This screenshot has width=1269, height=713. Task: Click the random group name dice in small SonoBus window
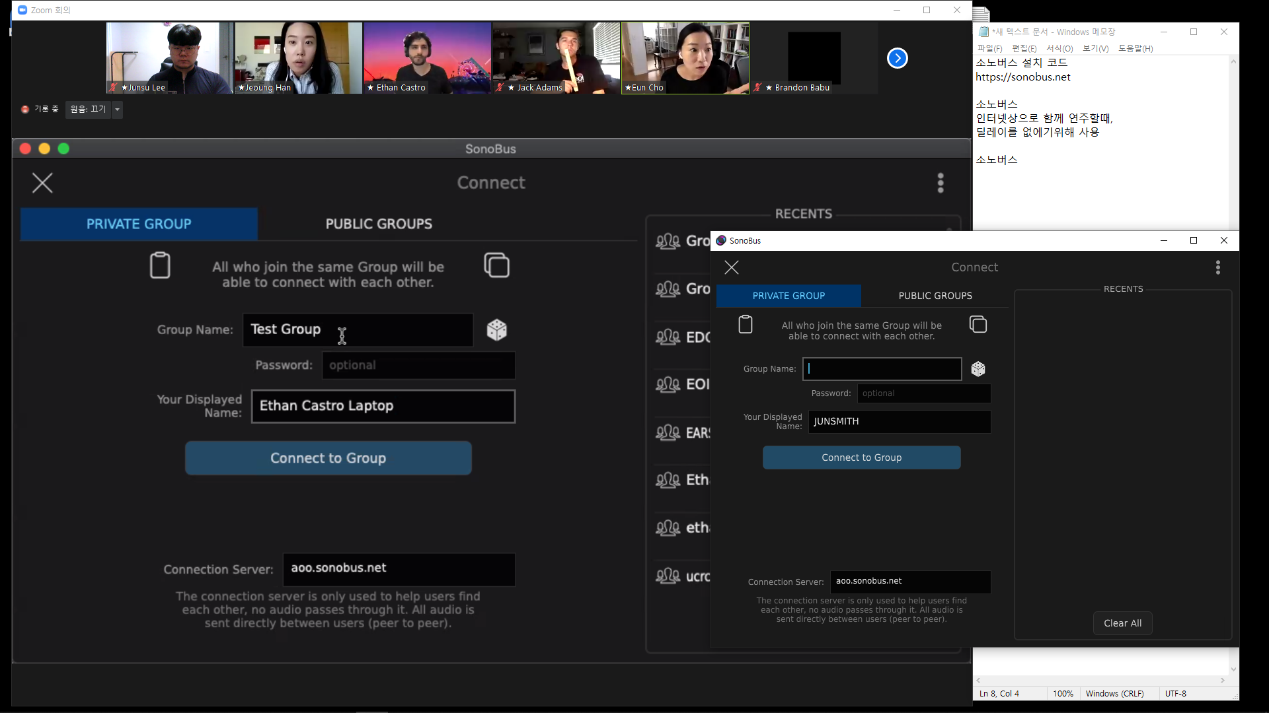978,369
